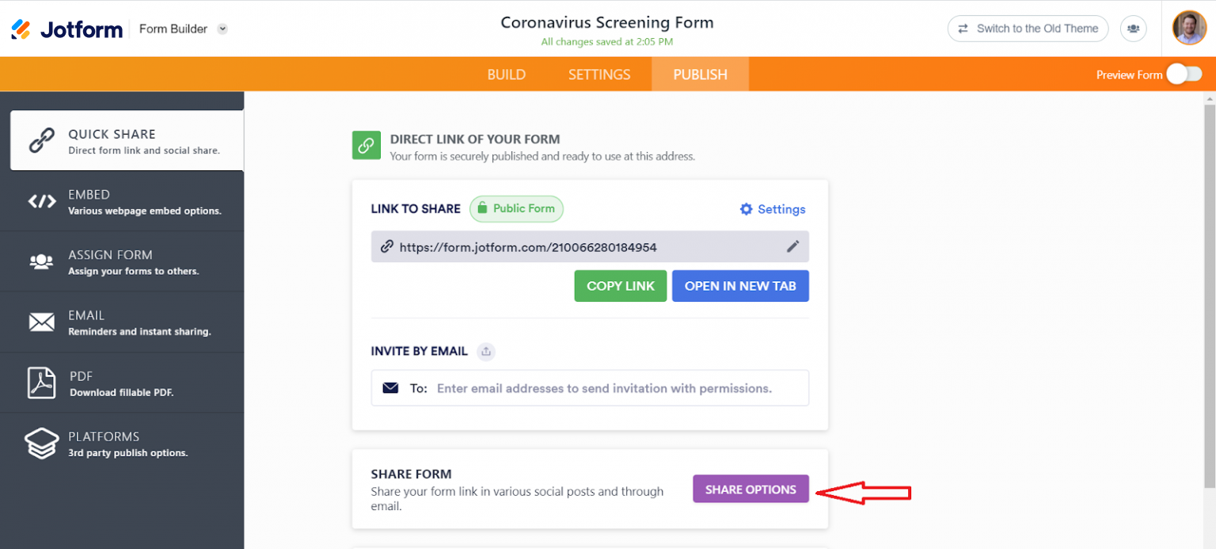The width and height of the screenshot is (1216, 549).
Task: Open the Assign Form sidebar section
Action: point(122,261)
